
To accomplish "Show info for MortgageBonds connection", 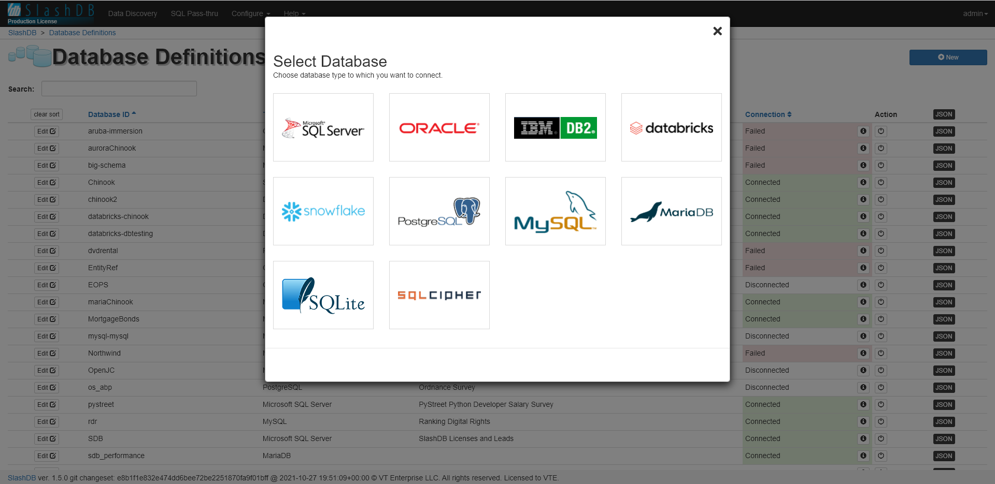I will click(863, 319).
